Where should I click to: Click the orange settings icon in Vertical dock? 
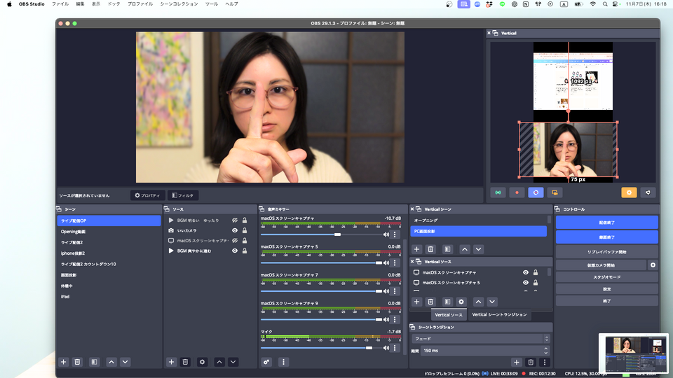click(629, 192)
